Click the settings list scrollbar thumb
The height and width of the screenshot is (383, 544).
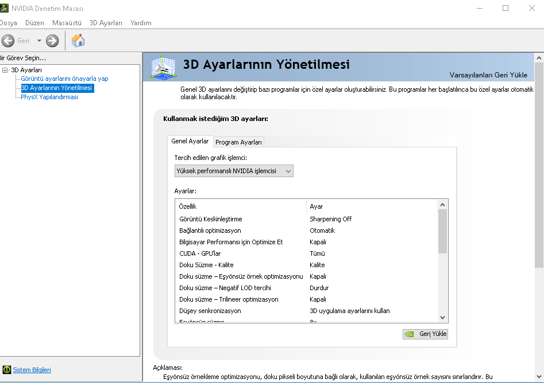[442, 231]
